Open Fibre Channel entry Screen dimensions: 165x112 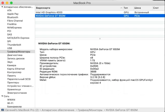tap(15, 21)
